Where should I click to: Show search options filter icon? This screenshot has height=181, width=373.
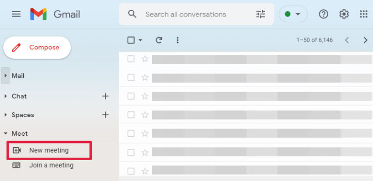[x=260, y=14]
